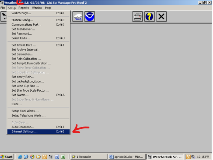The width and height of the screenshot is (213, 160).
Task: Open the File menu
Action: 3,8
